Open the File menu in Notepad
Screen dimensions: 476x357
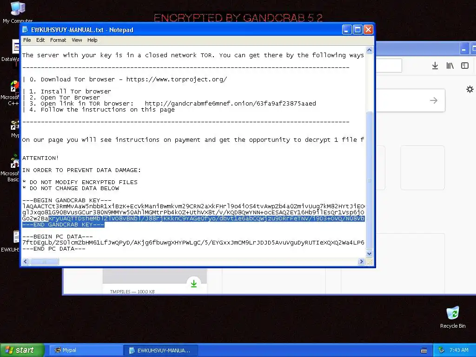coord(27,40)
